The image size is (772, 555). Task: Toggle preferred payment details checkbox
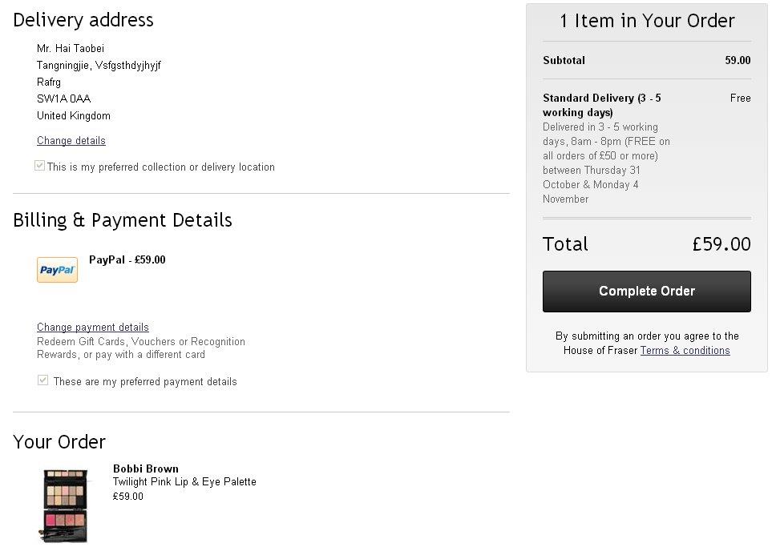click(x=42, y=380)
